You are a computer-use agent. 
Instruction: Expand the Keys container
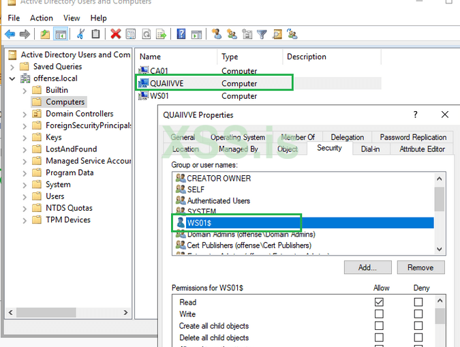click(x=25, y=138)
